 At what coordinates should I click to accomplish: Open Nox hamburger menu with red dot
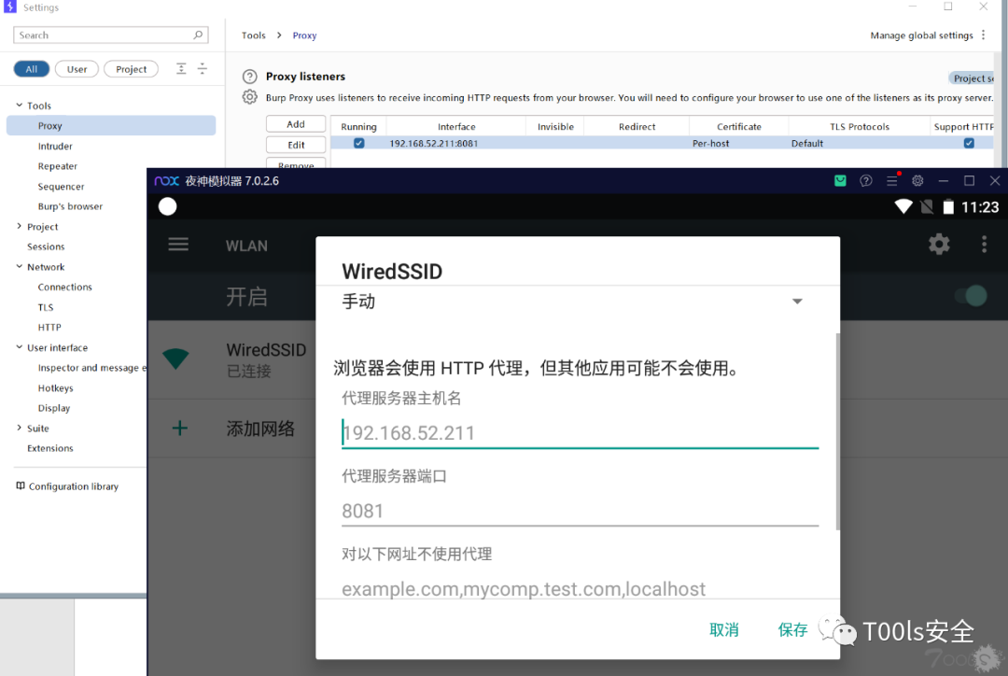point(892,180)
